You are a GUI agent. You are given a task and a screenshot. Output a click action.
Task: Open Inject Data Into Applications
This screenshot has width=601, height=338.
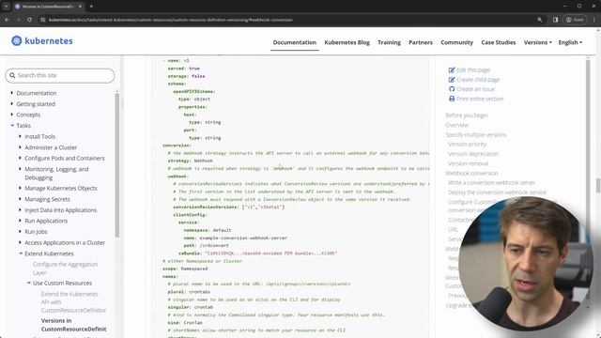point(60,210)
